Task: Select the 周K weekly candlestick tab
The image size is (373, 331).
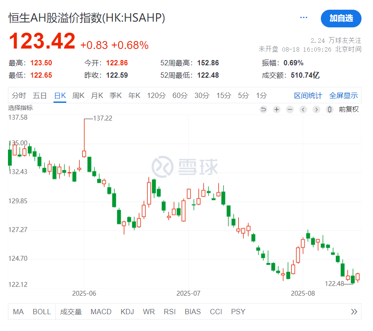Action: coord(78,95)
